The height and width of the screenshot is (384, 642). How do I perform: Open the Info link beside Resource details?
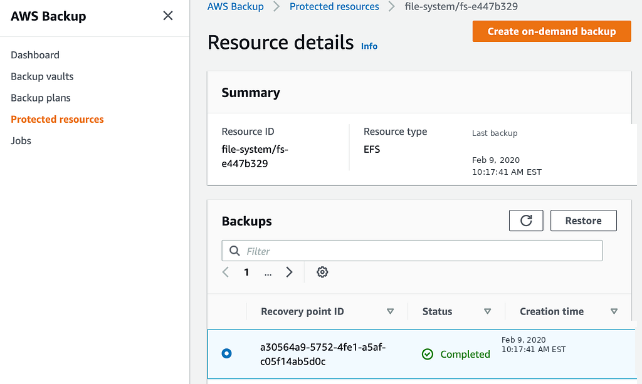(369, 46)
